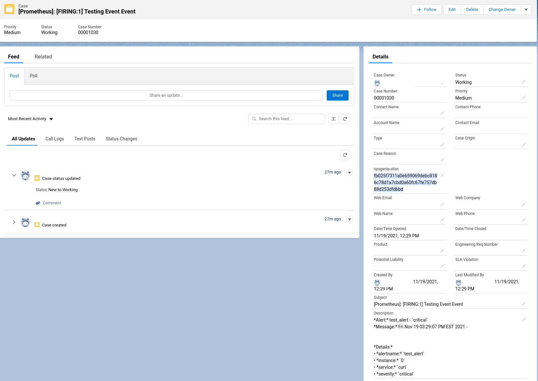Viewport: 538px width, 381px height.
Task: Click the Share an update text field
Action: tap(166, 95)
